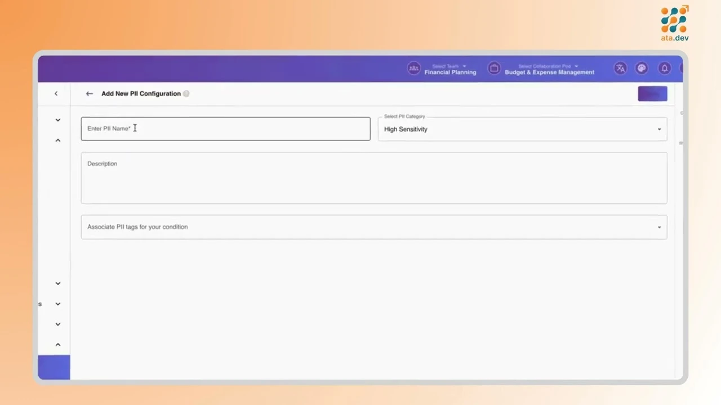
Task: Click the Description text area
Action: [373, 178]
